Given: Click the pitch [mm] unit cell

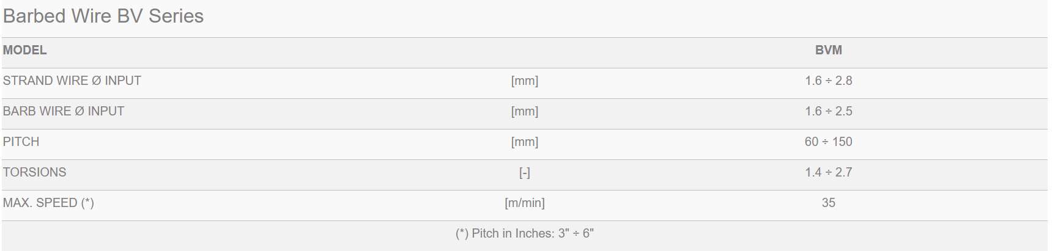Looking at the screenshot, I should [x=525, y=142].
